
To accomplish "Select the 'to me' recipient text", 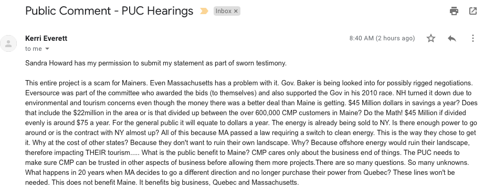I will [34, 49].
